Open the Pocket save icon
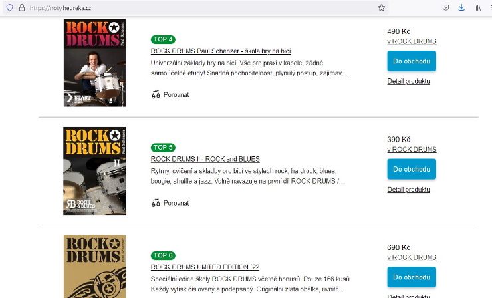 click(x=446, y=7)
